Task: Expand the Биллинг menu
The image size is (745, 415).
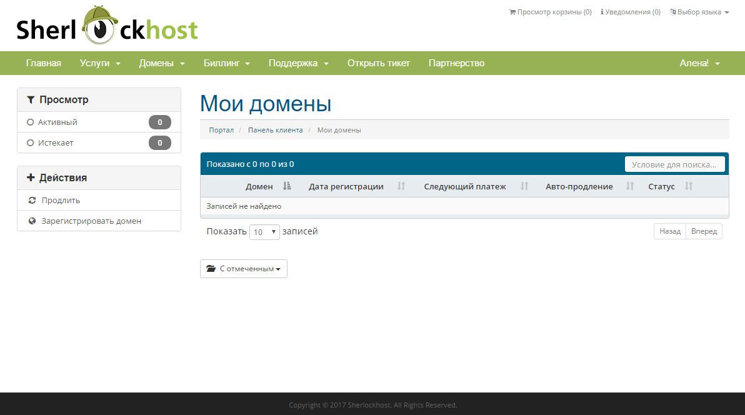Action: click(227, 63)
